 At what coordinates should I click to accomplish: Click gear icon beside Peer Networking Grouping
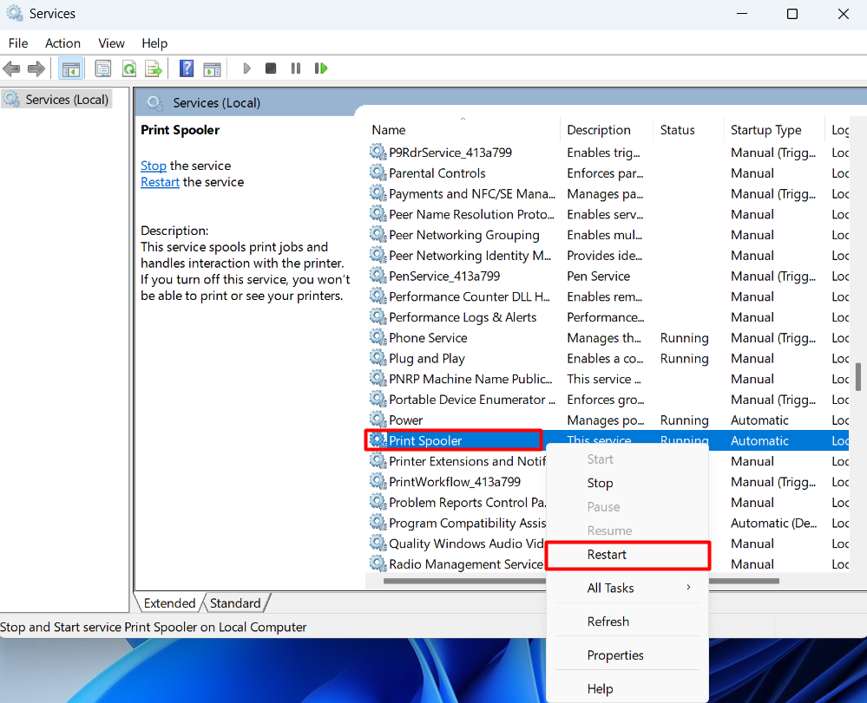click(378, 235)
